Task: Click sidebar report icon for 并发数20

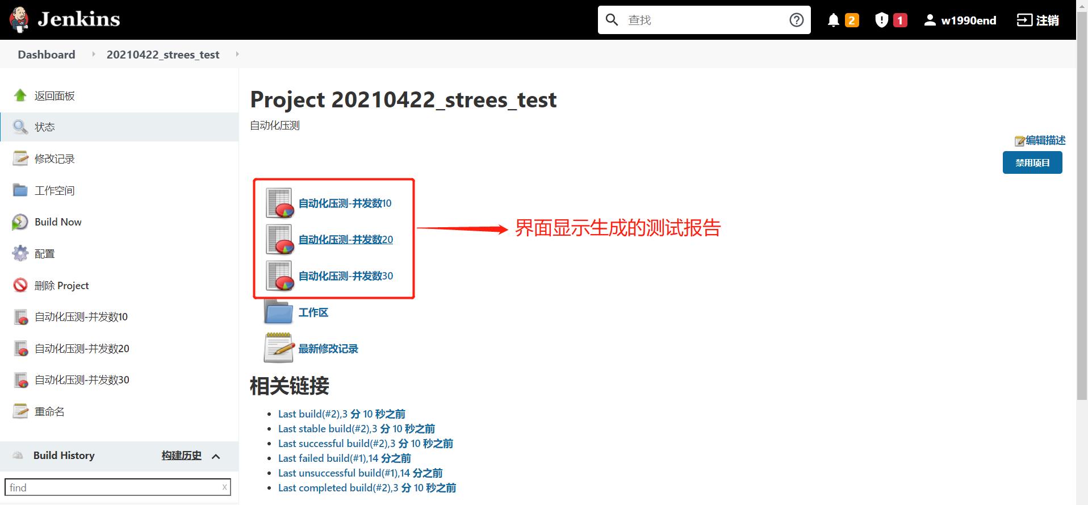Action: tap(21, 348)
